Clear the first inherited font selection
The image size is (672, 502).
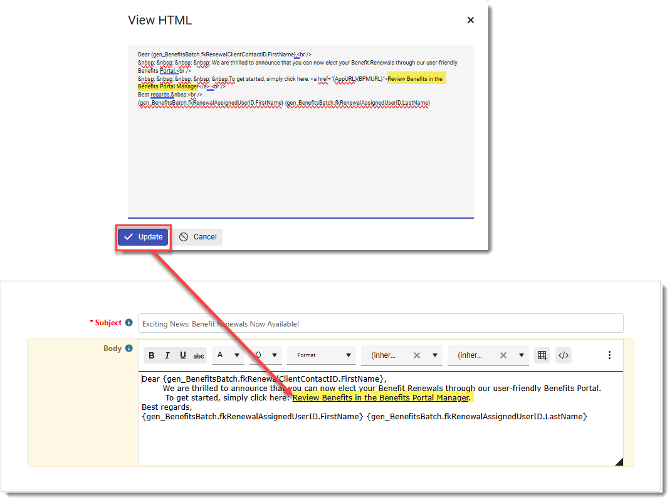click(417, 355)
